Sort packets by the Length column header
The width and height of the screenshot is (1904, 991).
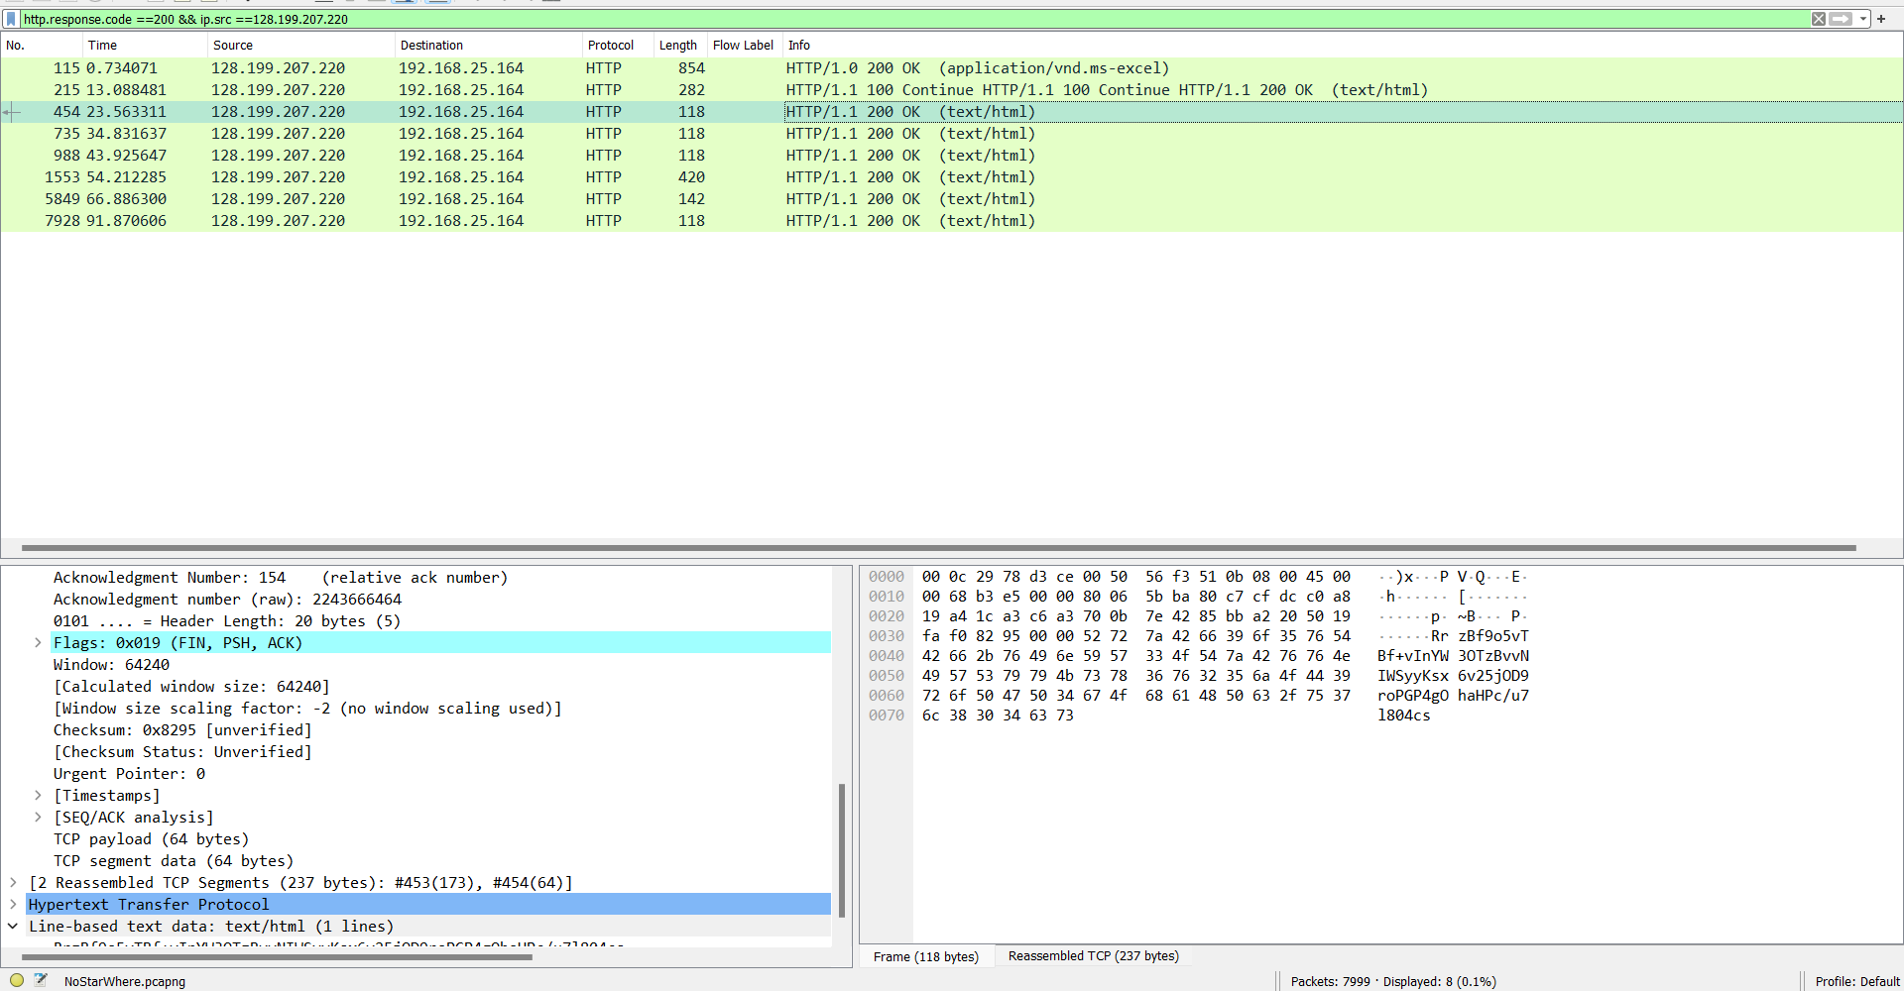coord(678,46)
